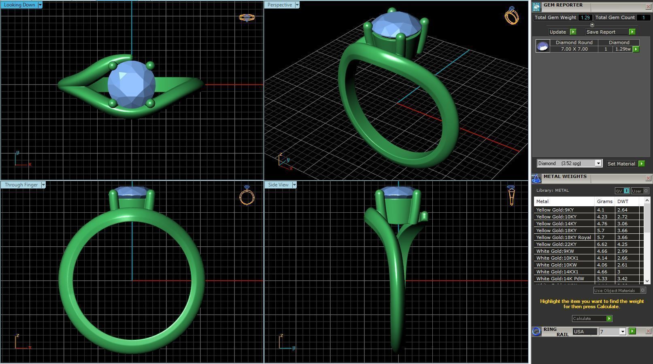This screenshot has width=653, height=364.
Task: Click the Grams column header
Action: point(605,201)
